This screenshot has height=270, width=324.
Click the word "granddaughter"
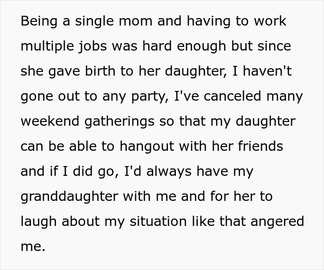click(x=69, y=197)
